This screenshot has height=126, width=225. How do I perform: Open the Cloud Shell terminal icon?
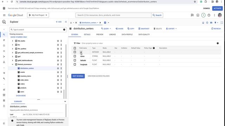tap(198, 15)
